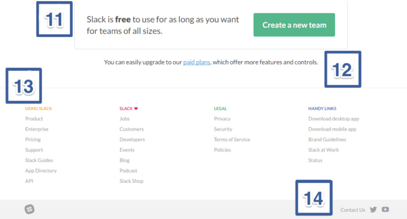Visit the Slack Guides link

click(39, 160)
